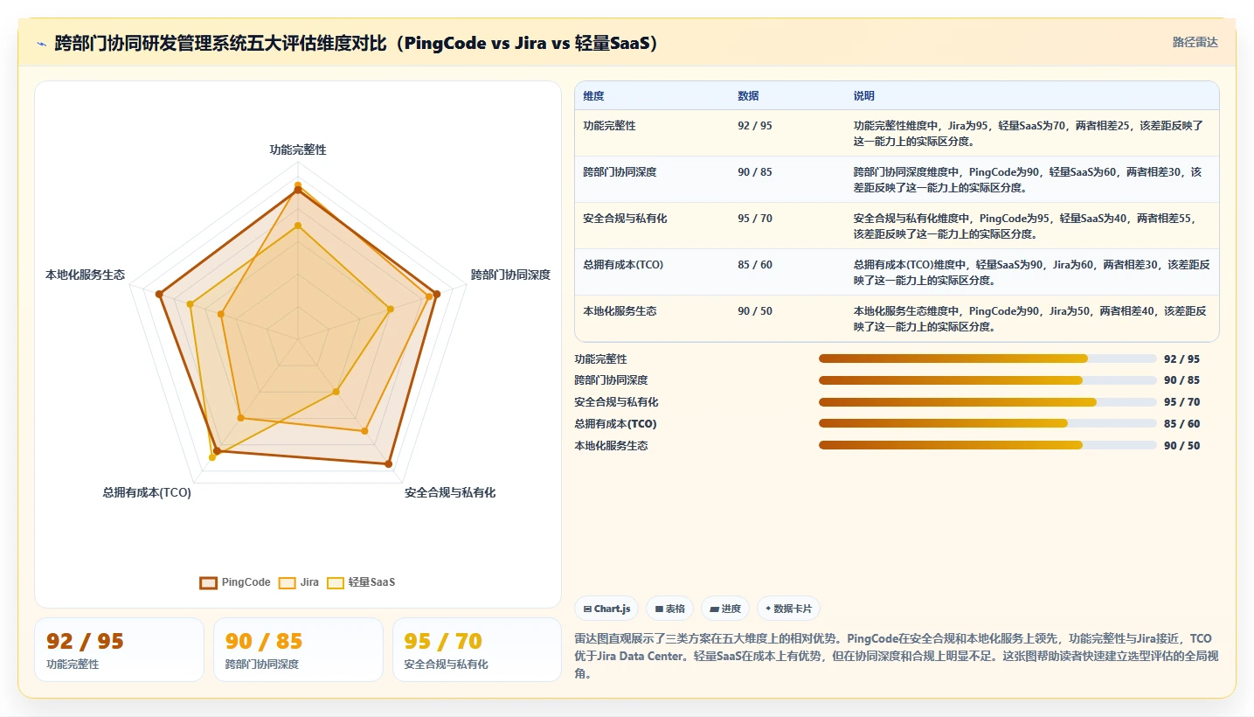The width and height of the screenshot is (1254, 717).
Task: Select the 表格 tag chip
Action: pos(670,609)
